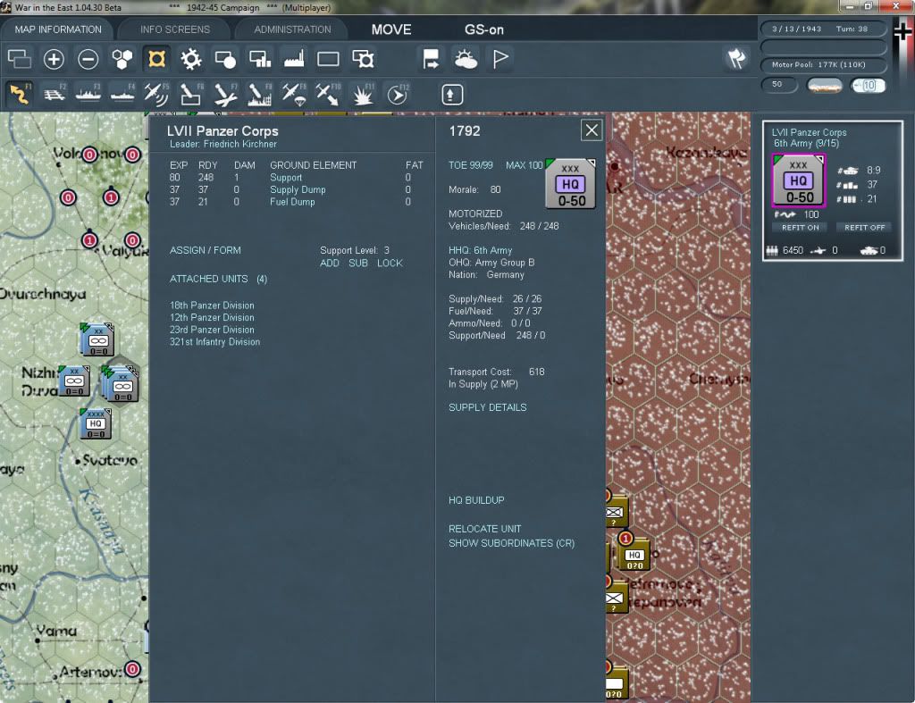Screen dimensions: 915x703
Task: Select the F6 bomb unit mode icon
Action: pyautogui.click(x=191, y=94)
